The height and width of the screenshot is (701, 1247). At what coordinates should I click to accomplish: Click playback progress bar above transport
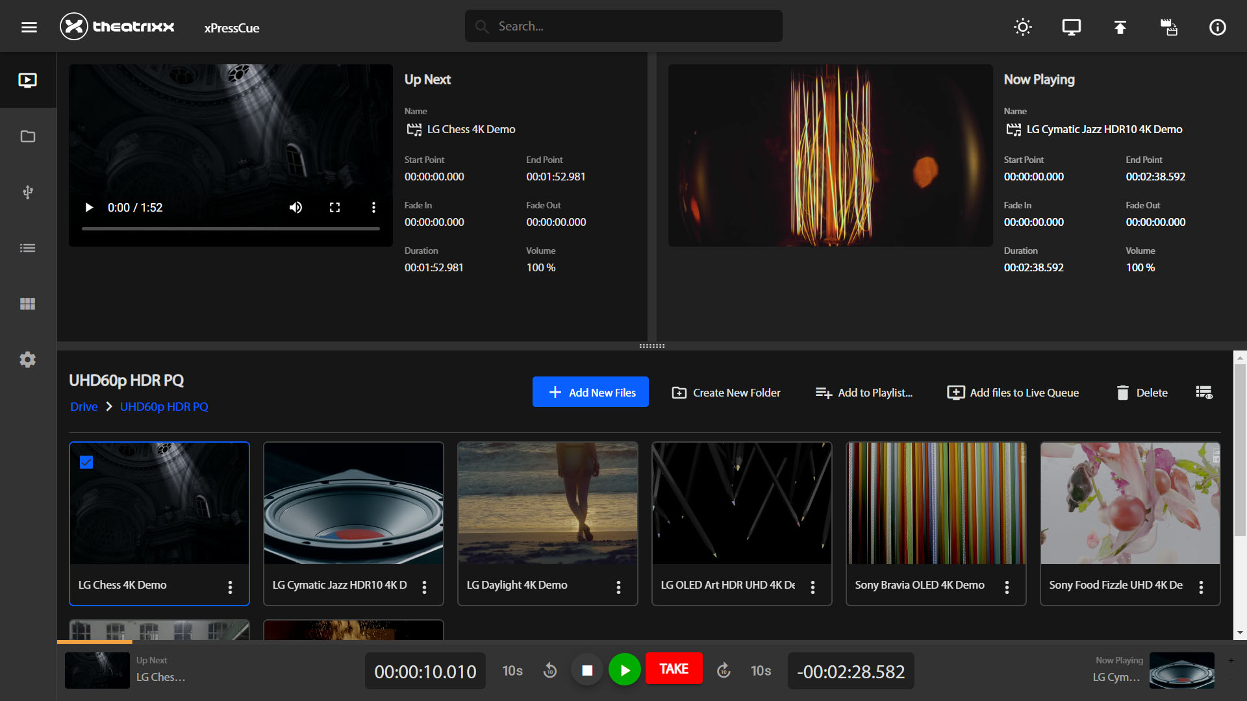coord(652,642)
